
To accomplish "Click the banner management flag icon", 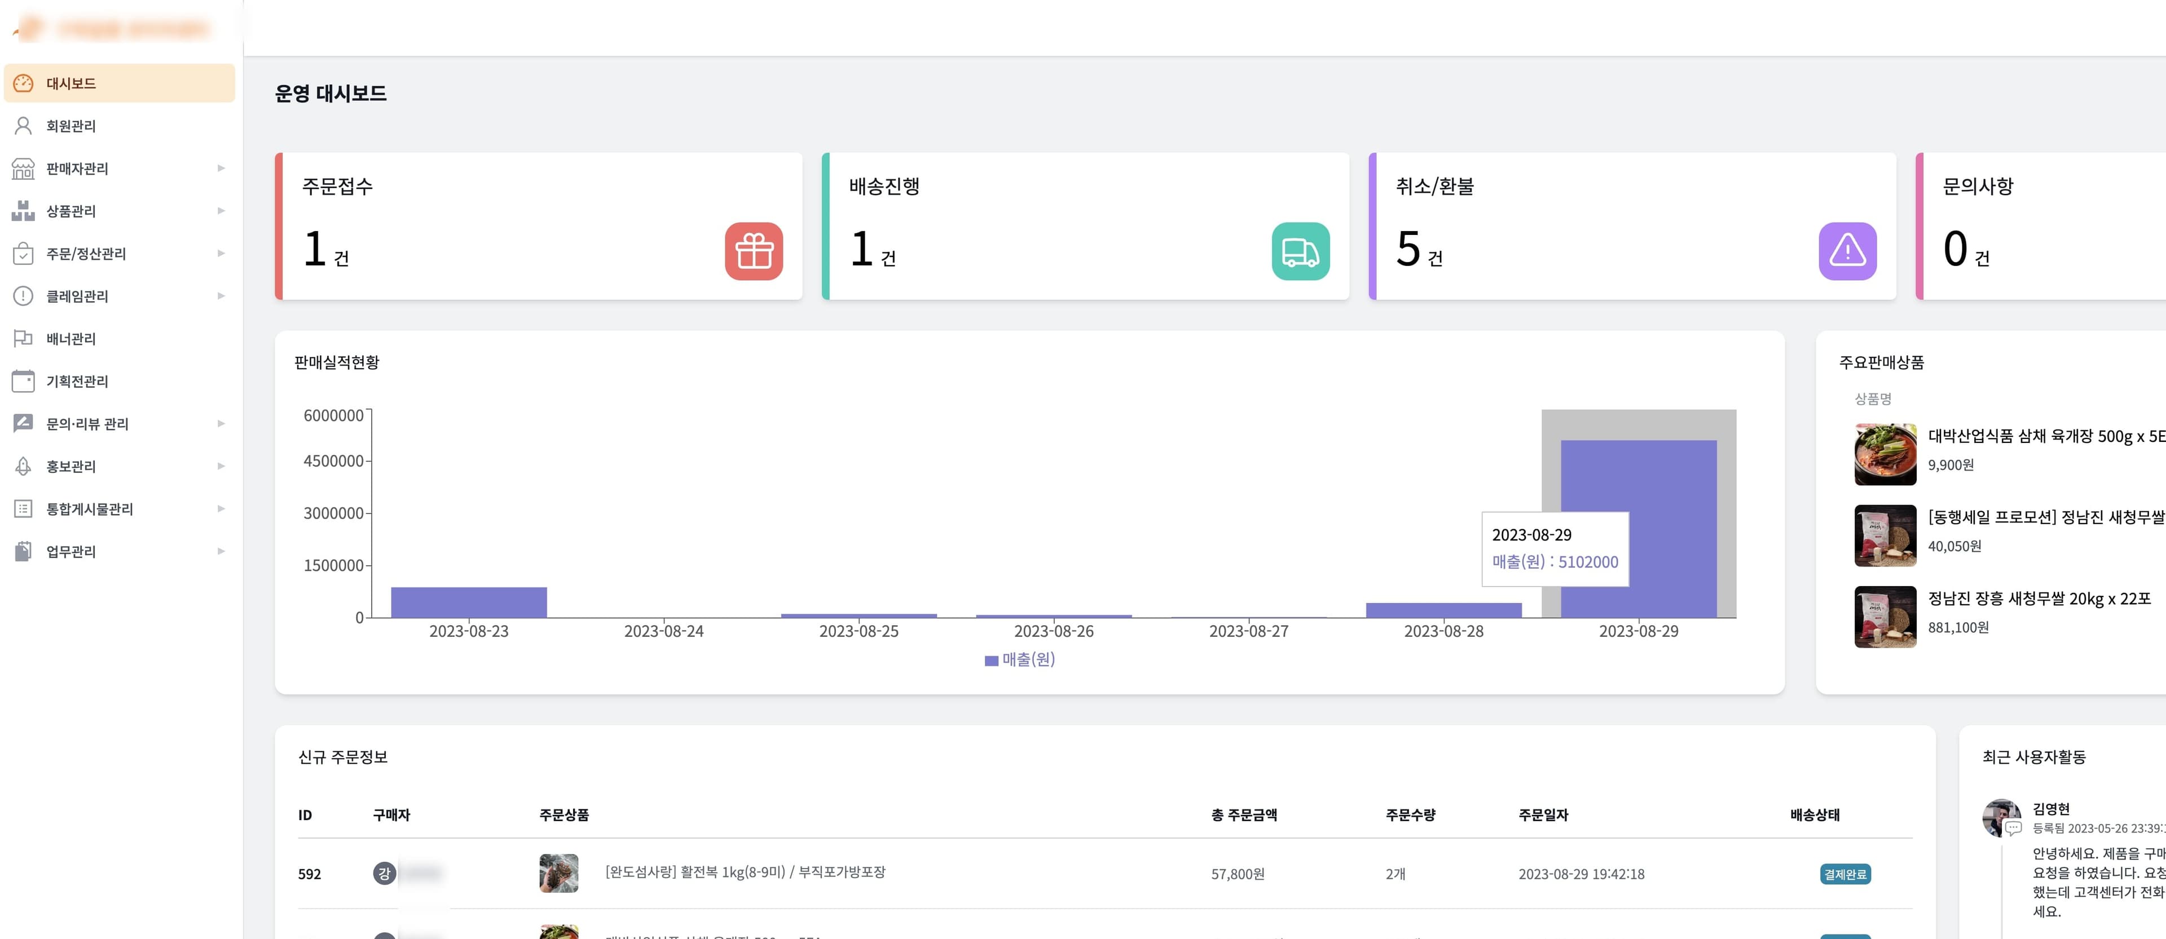I will (x=24, y=339).
